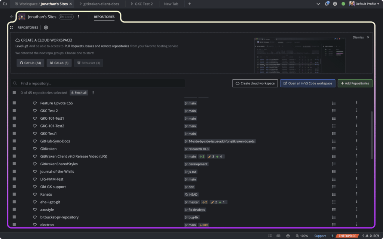Open details list icon for GitKrakenSharedStyles
This screenshot has height=239, width=383.
coord(334,164)
